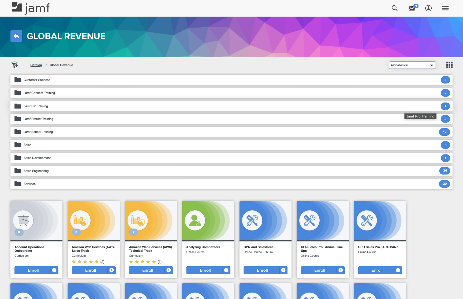463x299 pixels.
Task: Click plus icon on CPQ Annual True Ups card
Action: click(x=341, y=270)
